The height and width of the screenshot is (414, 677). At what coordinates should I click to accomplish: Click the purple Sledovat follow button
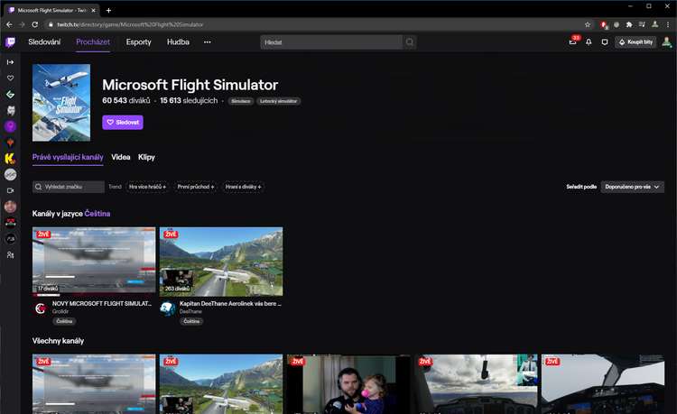(123, 122)
